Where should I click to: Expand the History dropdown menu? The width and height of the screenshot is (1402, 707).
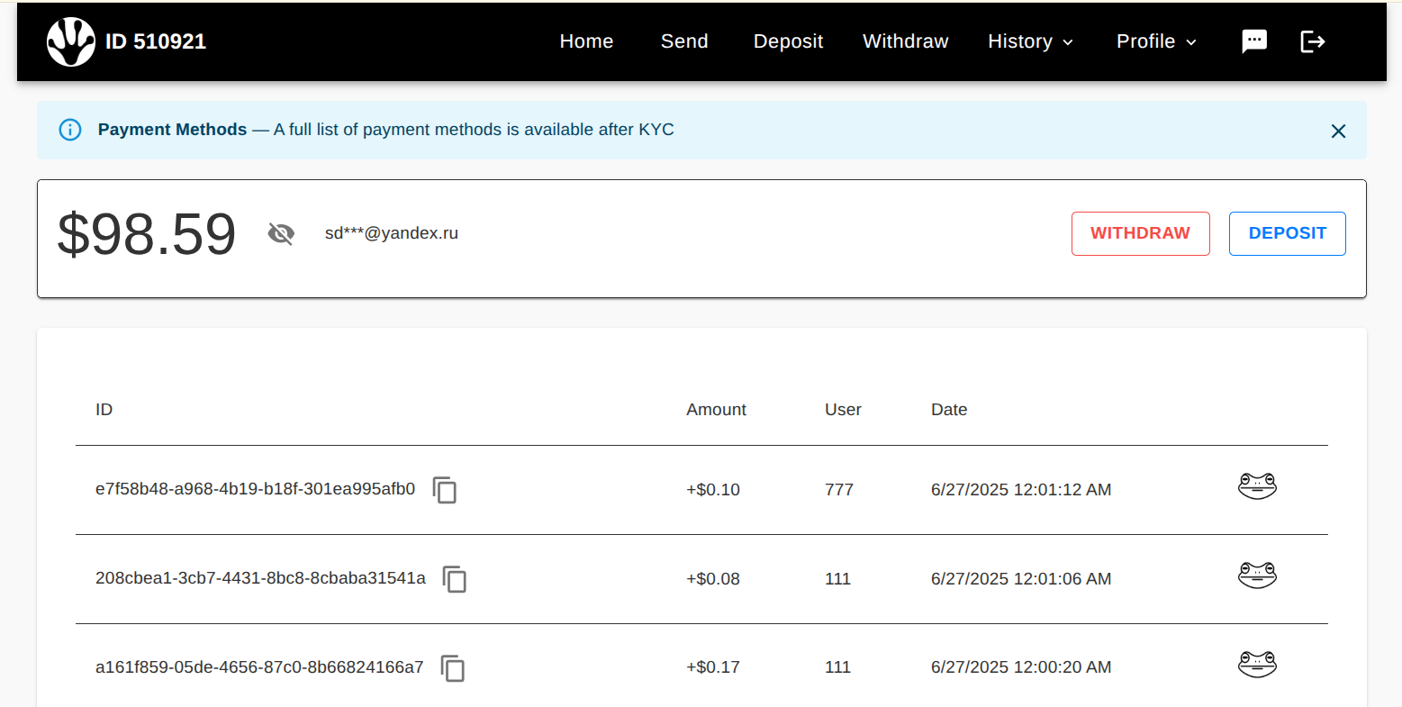click(x=1030, y=41)
